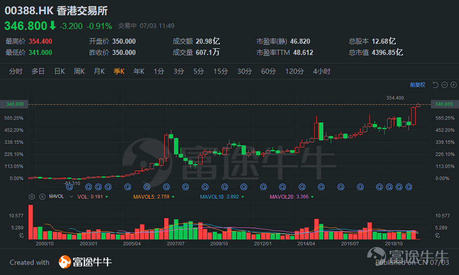Screen dimensions: 459x275
Task: Switch to the 分时 intraday tab
Action: point(15,71)
